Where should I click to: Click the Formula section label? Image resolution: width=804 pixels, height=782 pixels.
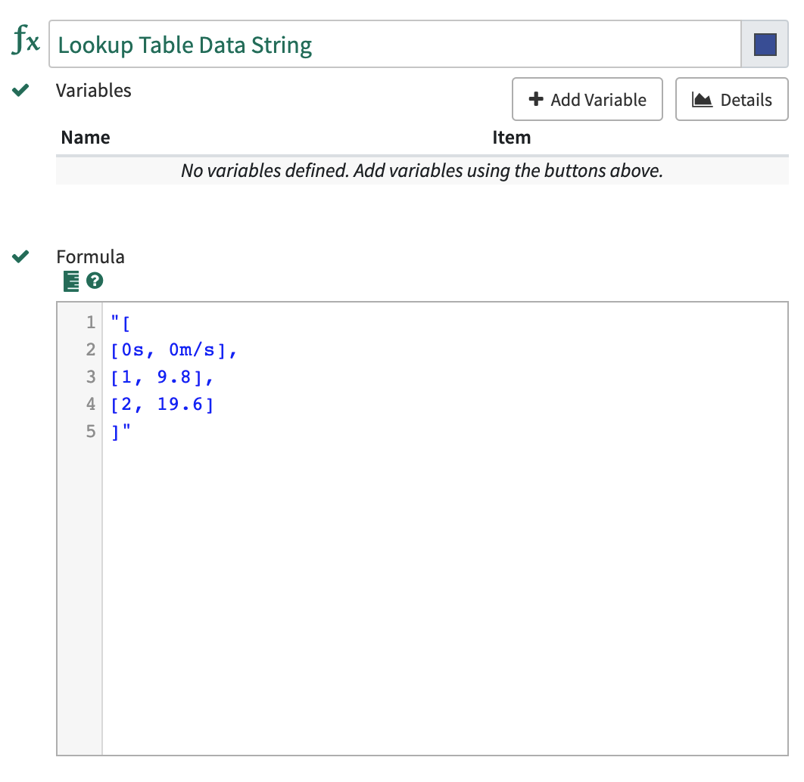tap(90, 256)
